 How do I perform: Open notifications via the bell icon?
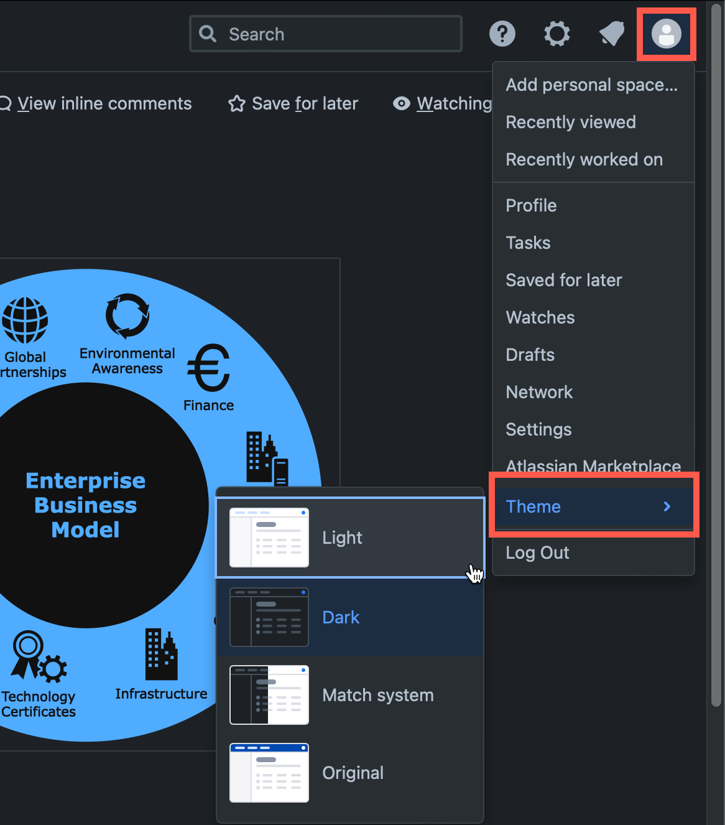(611, 34)
